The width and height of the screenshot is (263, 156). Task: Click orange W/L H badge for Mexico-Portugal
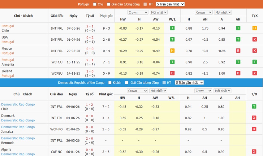[x=172, y=51]
